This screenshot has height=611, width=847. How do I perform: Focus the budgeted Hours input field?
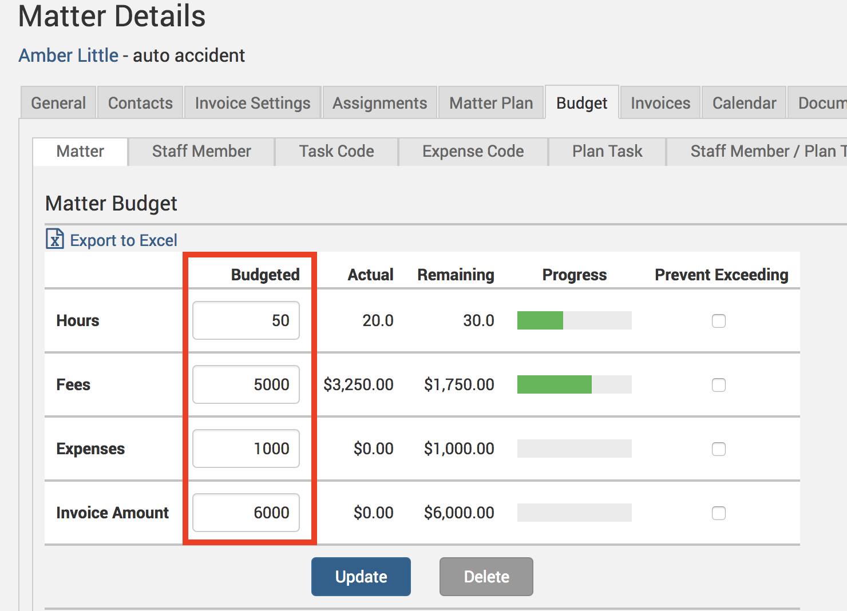point(246,320)
